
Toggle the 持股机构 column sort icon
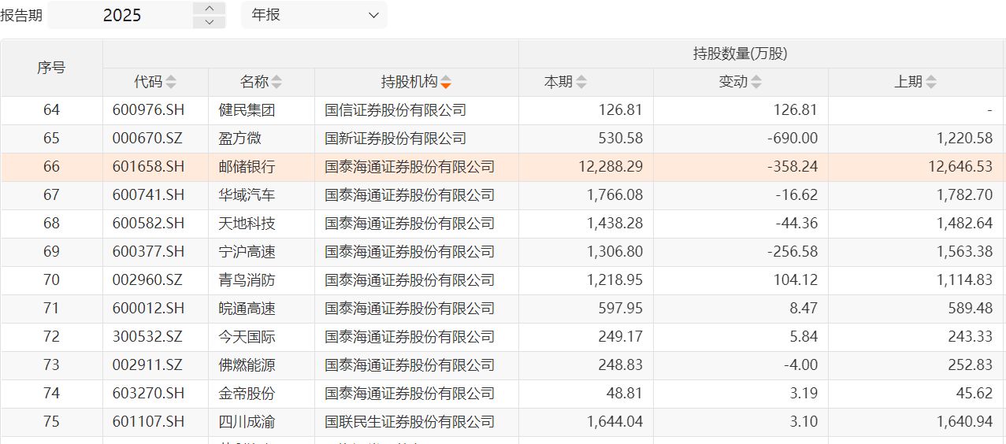446,82
